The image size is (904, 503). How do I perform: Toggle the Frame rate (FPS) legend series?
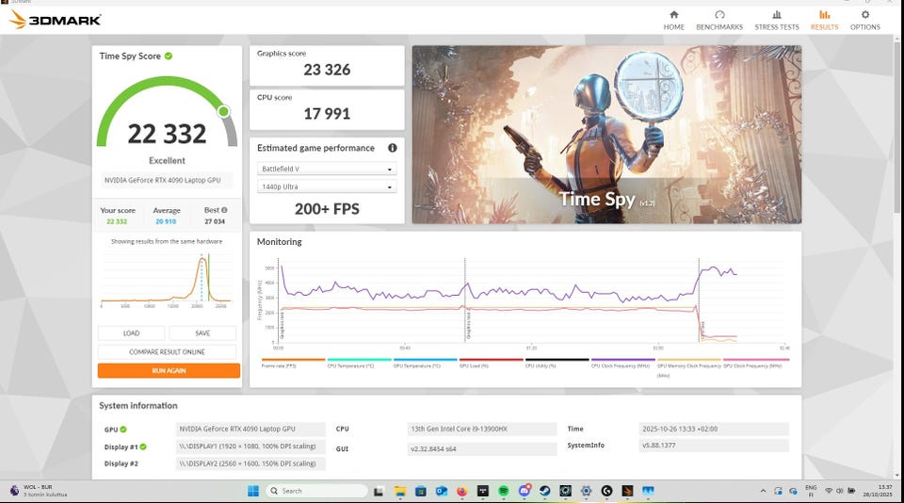point(293,363)
